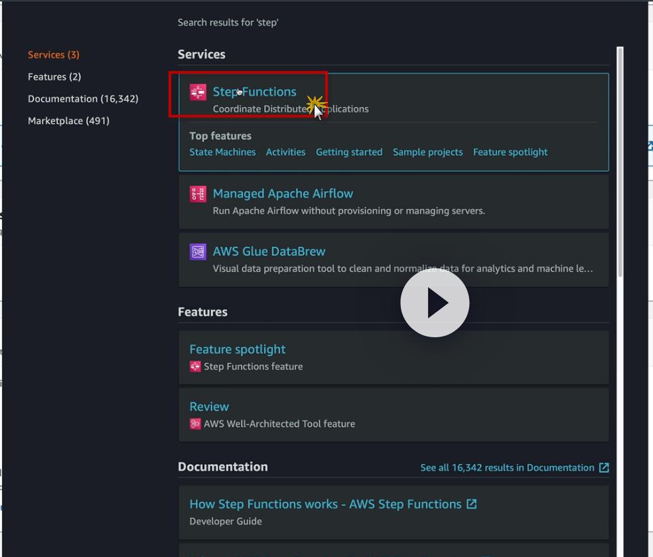Open the Getting started feature link
This screenshot has height=557, width=653.
tap(349, 152)
